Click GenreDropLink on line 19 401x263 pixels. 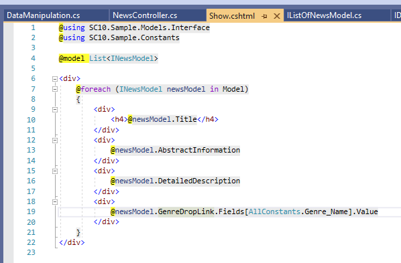pyautogui.click(x=186, y=211)
